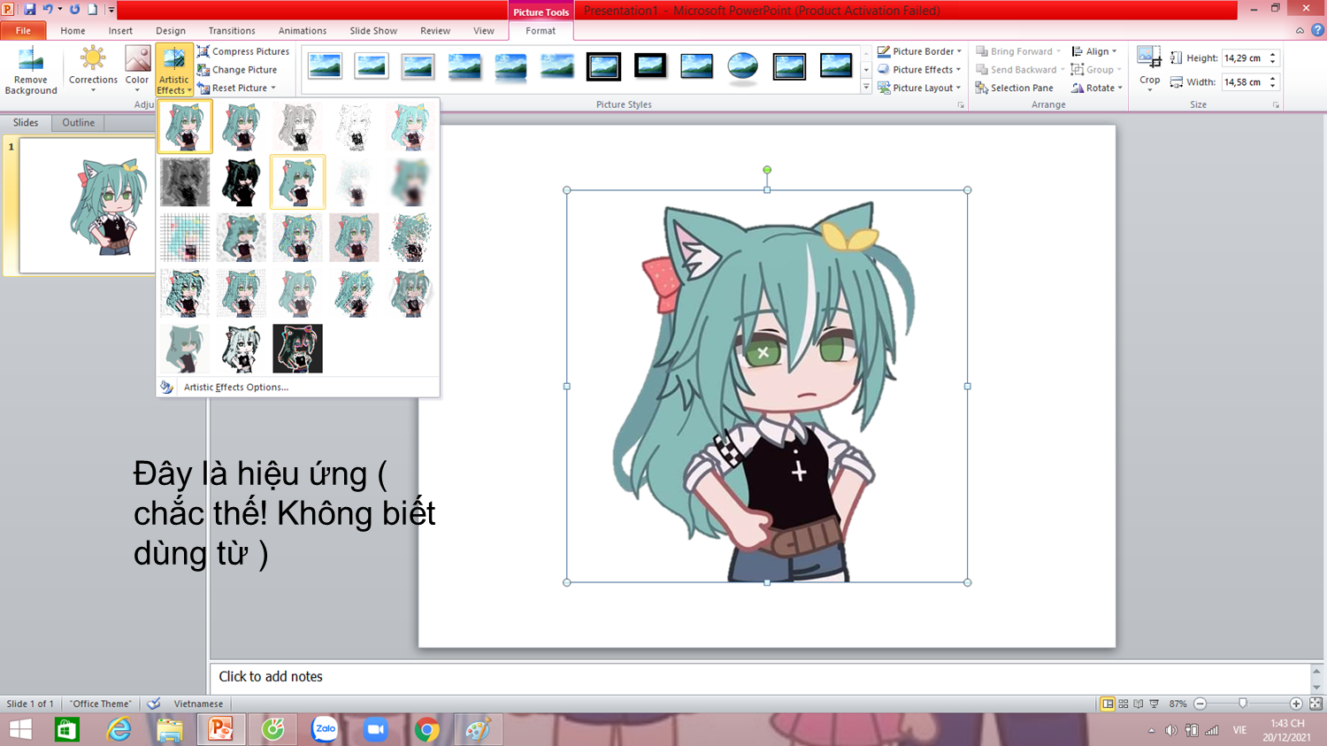1327x746 pixels.
Task: Click the Width input field
Action: (x=1245, y=82)
